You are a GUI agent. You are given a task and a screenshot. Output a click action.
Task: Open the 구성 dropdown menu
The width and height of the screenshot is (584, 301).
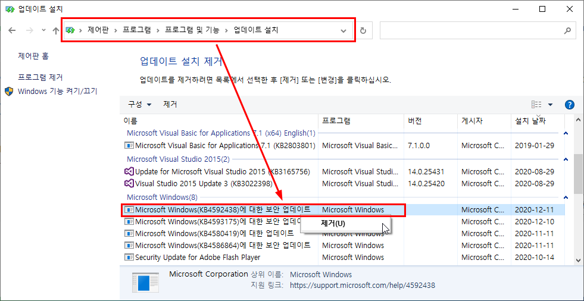coord(140,105)
